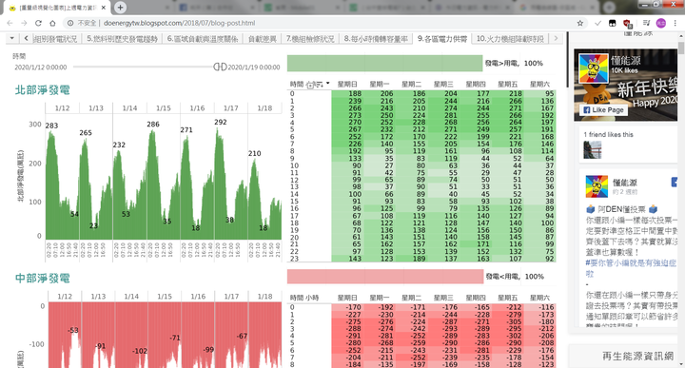Switch to 6.區域負載與溫度關係 tab

coord(203,39)
